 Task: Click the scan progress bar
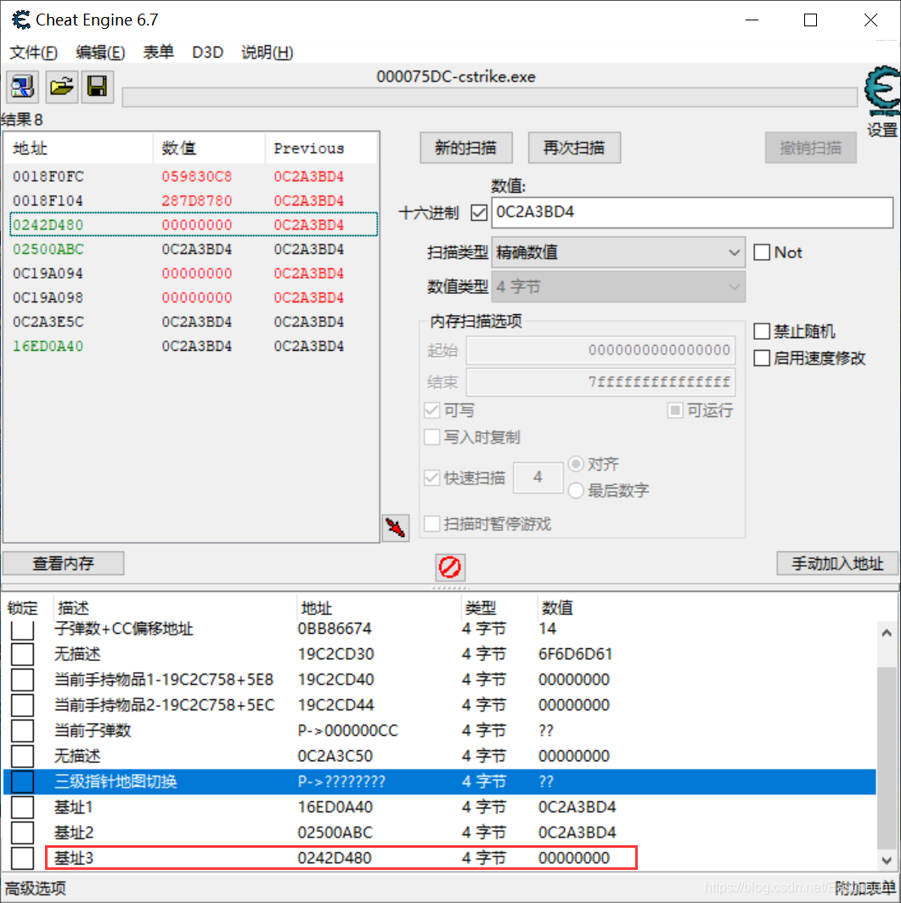click(489, 98)
